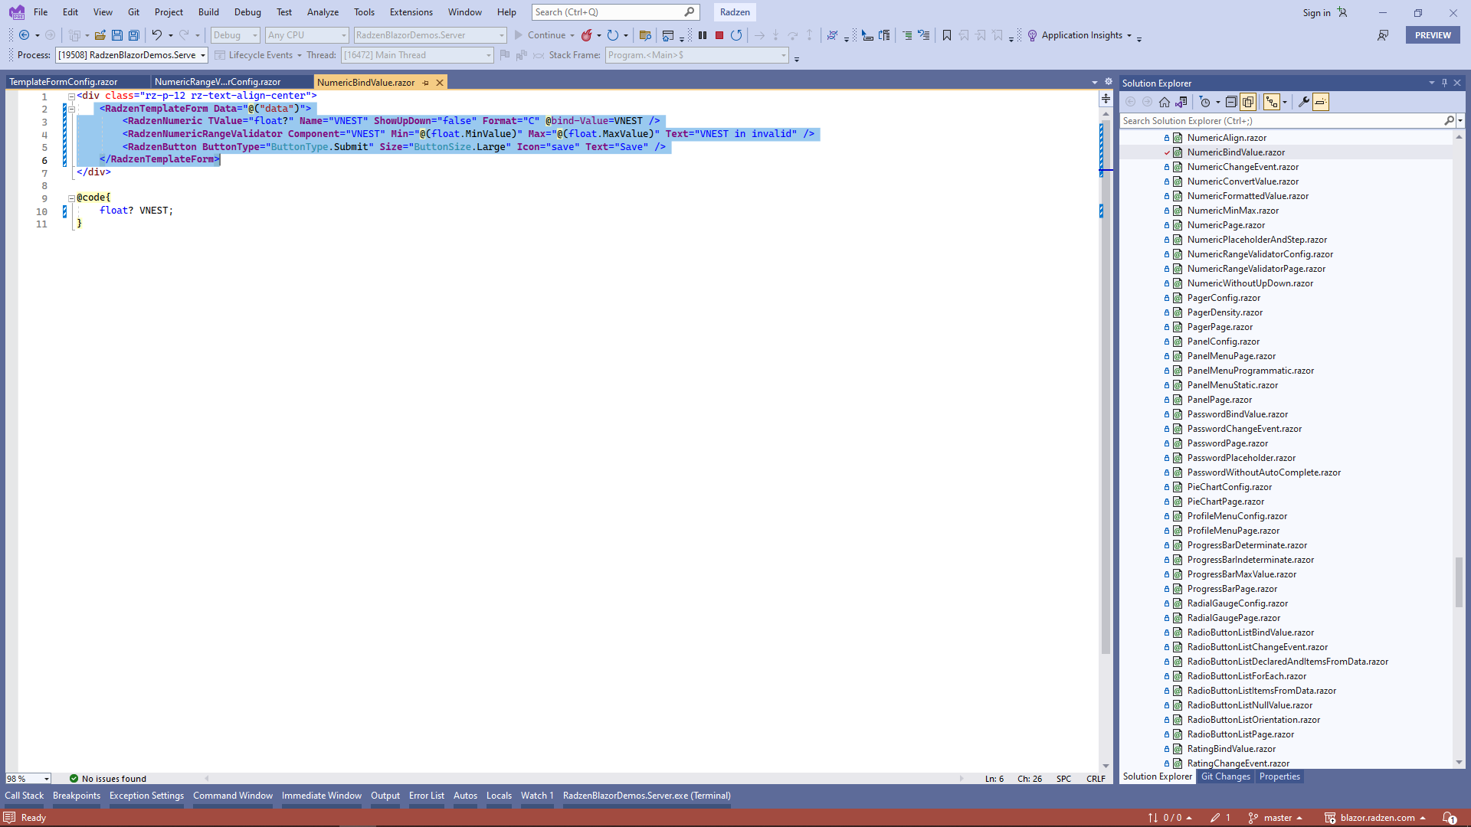Click the Search Solution Explorer input field
Viewport: 1471px width, 827px height.
[1279, 121]
